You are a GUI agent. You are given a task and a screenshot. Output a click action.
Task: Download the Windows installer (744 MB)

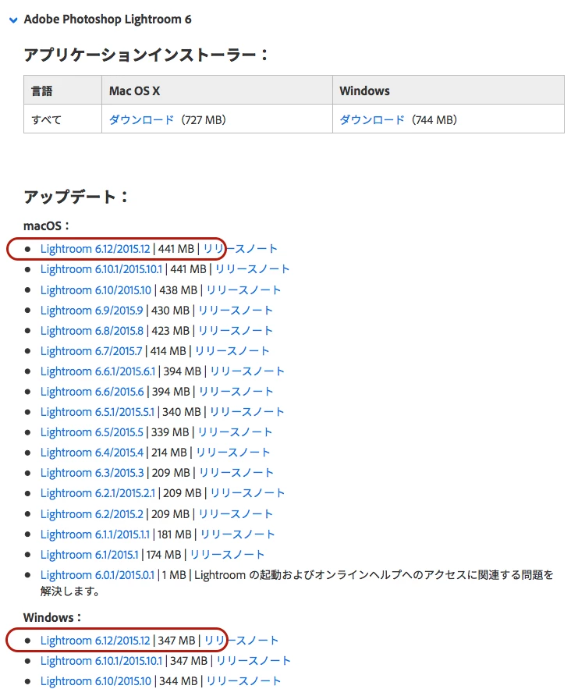(x=372, y=119)
